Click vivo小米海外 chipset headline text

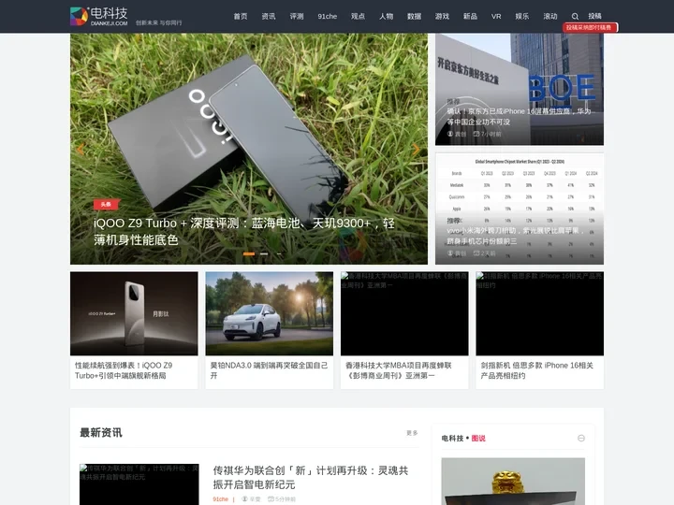(516, 236)
